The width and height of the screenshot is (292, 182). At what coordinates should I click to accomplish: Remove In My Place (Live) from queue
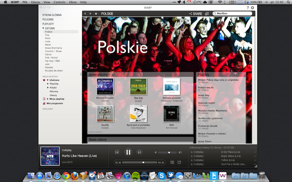255,152
